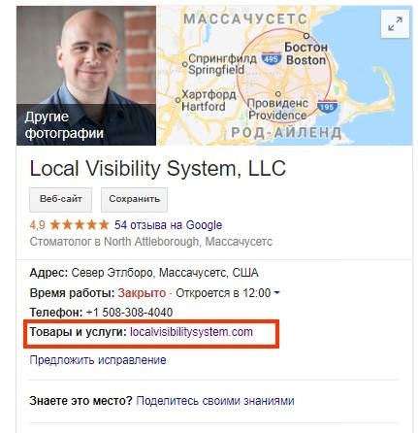Click the Boston label on the map
The image size is (418, 433).
pyautogui.click(x=305, y=60)
